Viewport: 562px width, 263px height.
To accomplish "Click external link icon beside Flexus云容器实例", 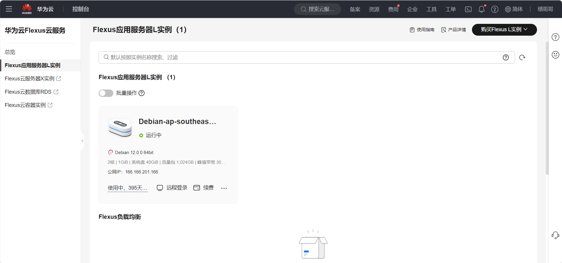I will click(50, 105).
